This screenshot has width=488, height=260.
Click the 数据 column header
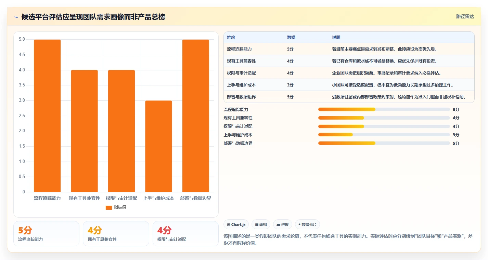pyautogui.click(x=291, y=38)
